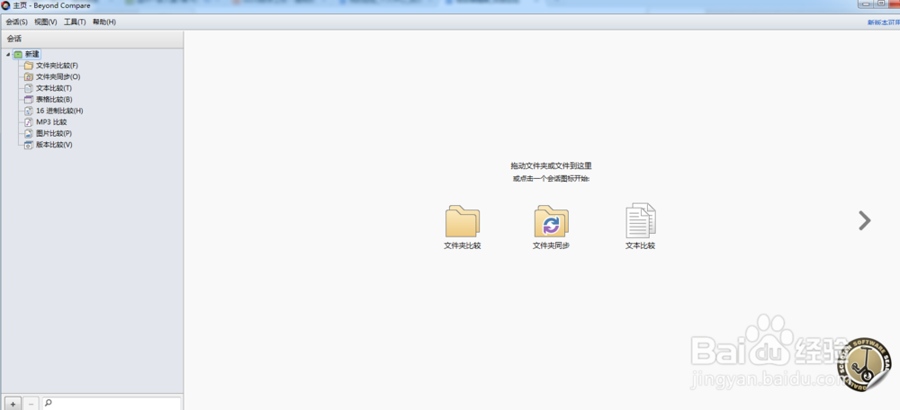Click the new version available link
Screen dimensions: 900x410
tap(884, 22)
